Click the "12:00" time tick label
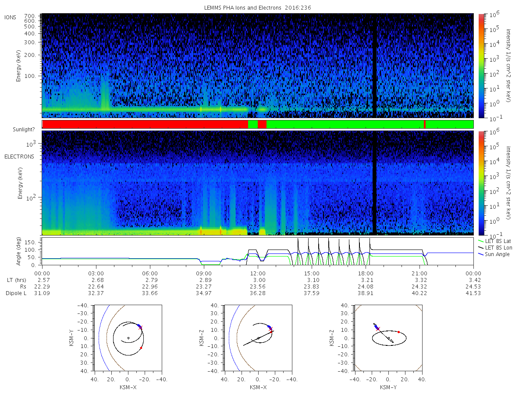526x394 pixels. [x=258, y=273]
